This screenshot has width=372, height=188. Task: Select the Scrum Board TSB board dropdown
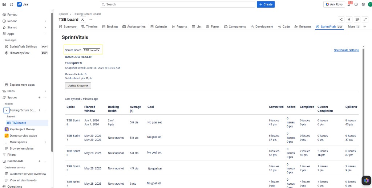pos(92,50)
